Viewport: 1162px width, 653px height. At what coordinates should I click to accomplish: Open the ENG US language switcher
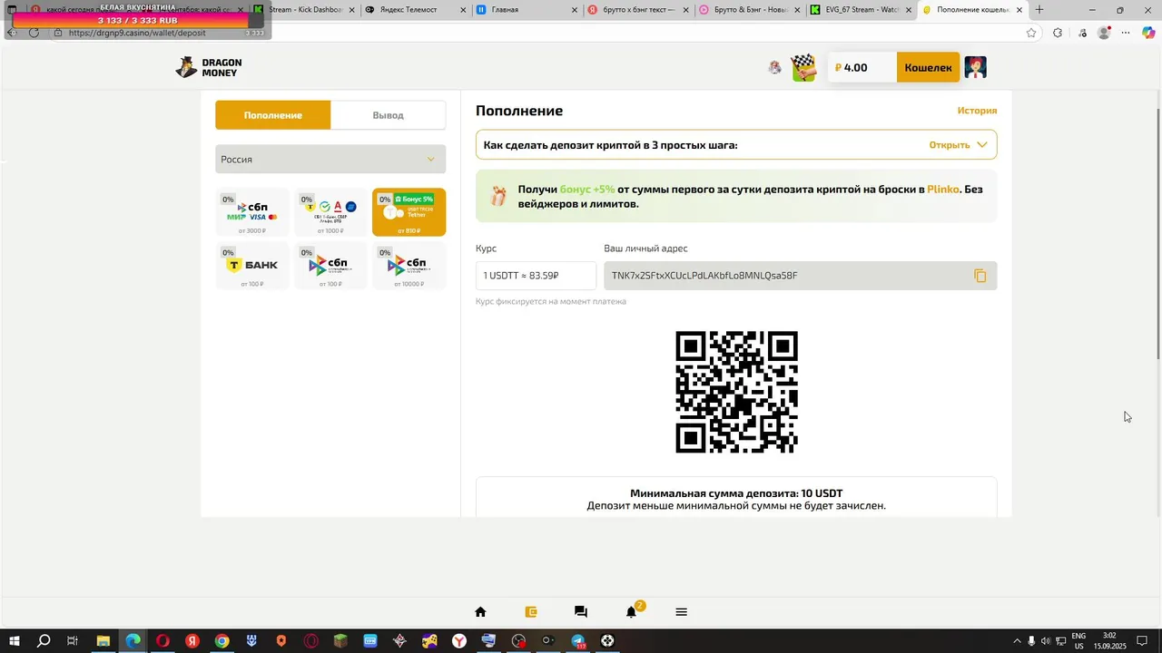click(x=1078, y=641)
